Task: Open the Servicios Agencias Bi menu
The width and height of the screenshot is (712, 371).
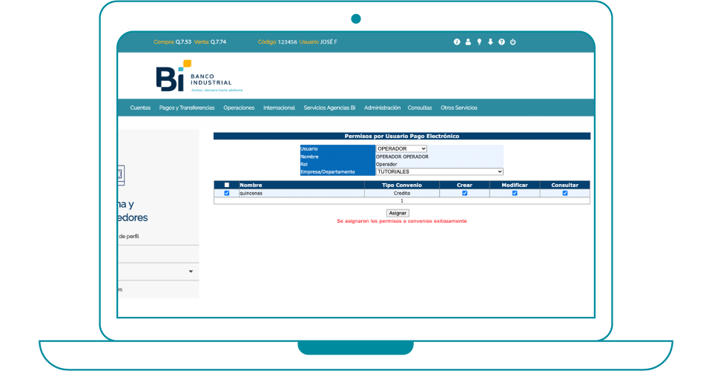Action: click(329, 108)
